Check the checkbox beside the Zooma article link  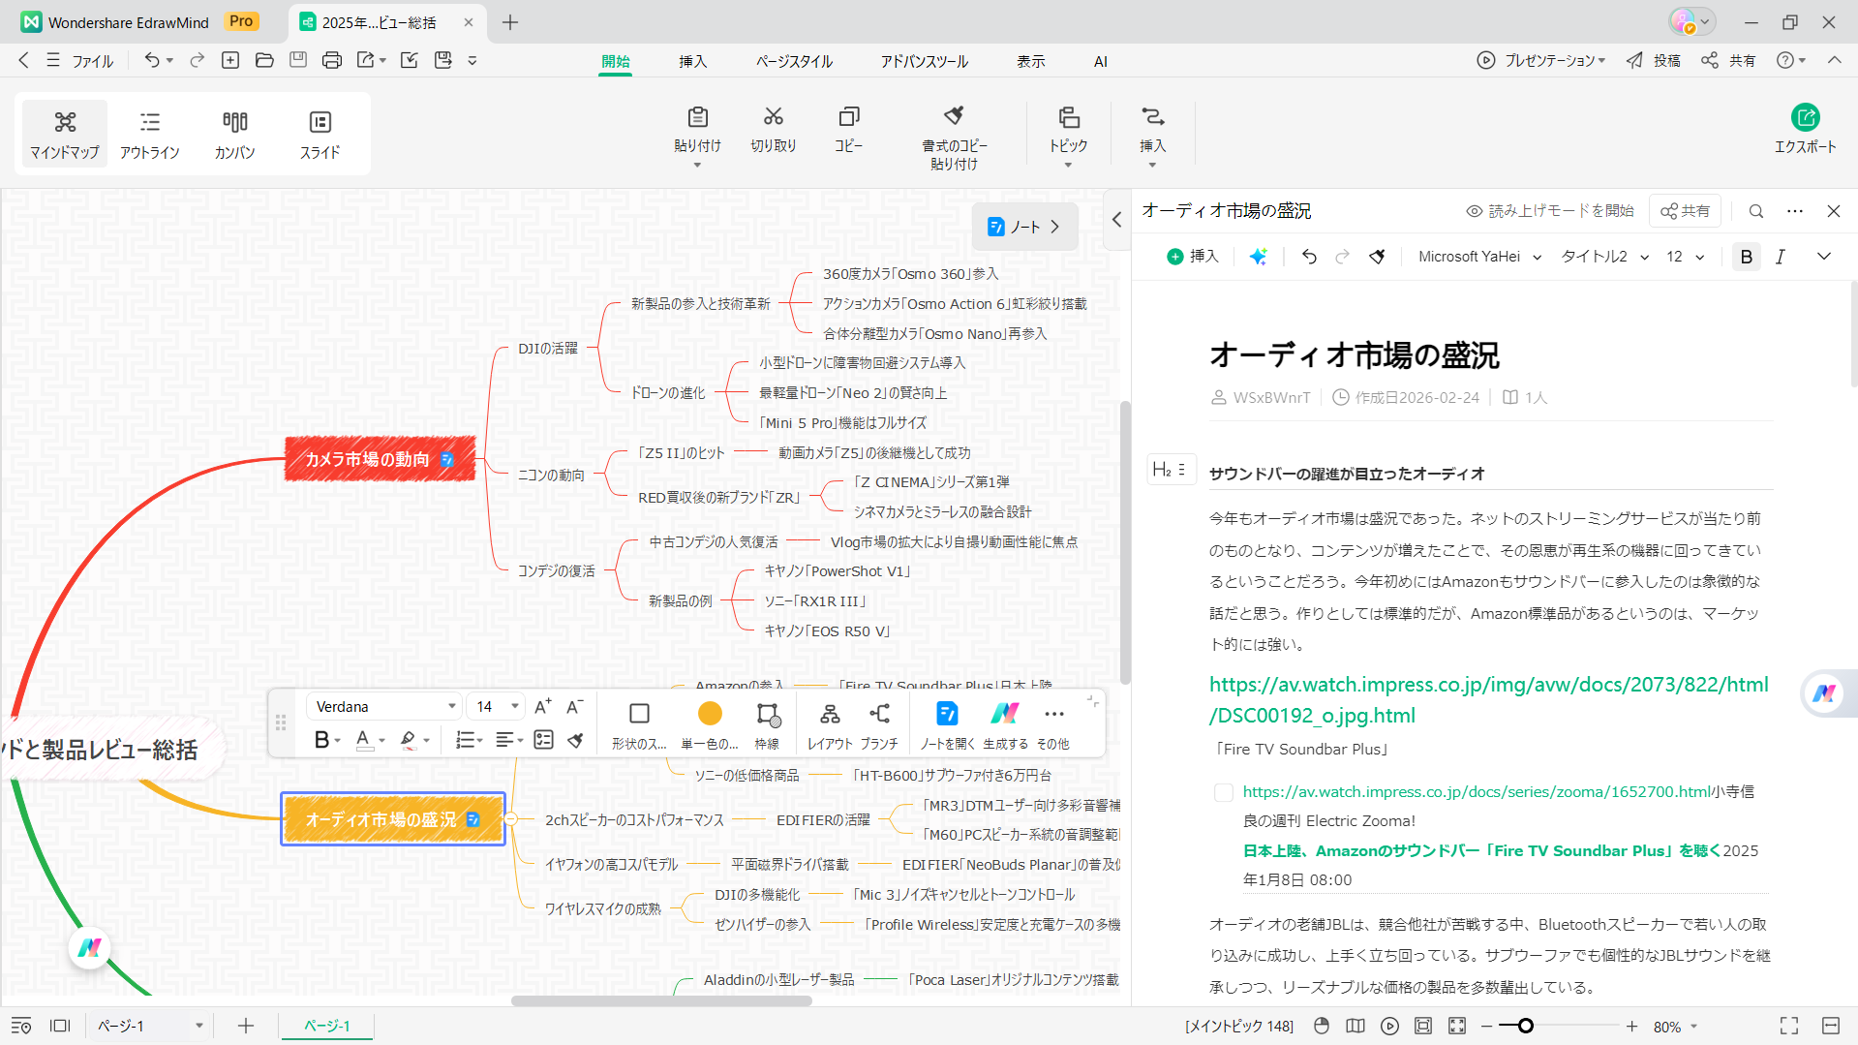[1223, 792]
